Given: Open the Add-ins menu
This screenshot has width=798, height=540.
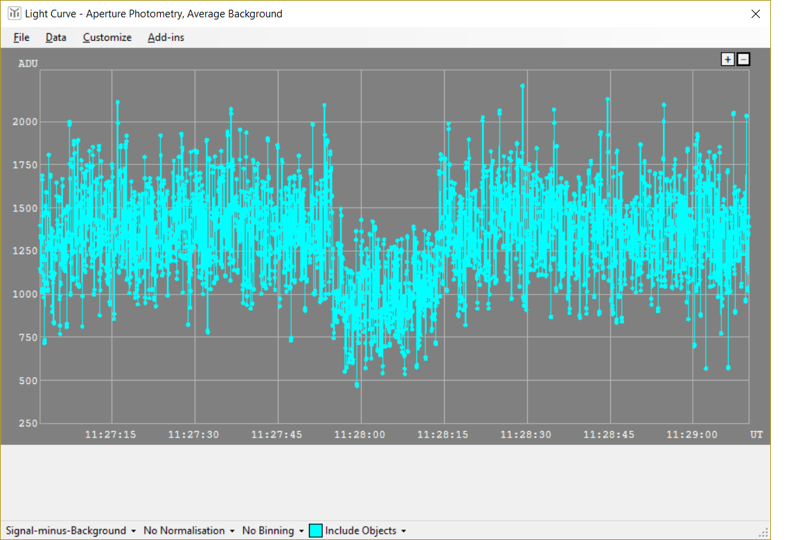Looking at the screenshot, I should tap(166, 37).
